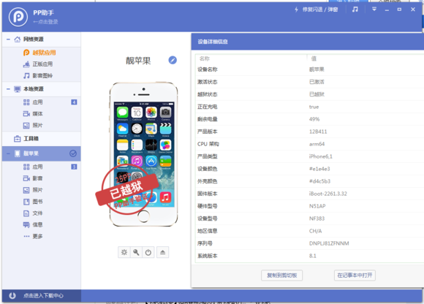Click the download center circular icon
Viewport: 424px width, 304px height.
[x=12, y=296]
